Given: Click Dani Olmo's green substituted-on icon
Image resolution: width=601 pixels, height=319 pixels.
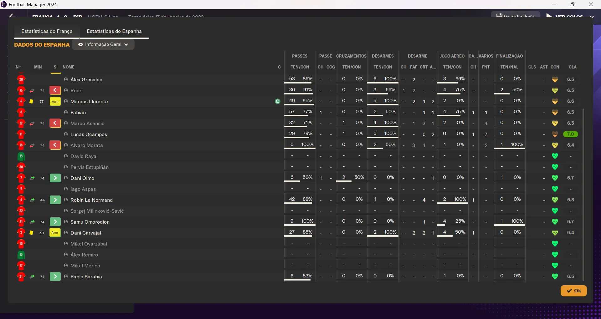Looking at the screenshot, I should coord(55,178).
